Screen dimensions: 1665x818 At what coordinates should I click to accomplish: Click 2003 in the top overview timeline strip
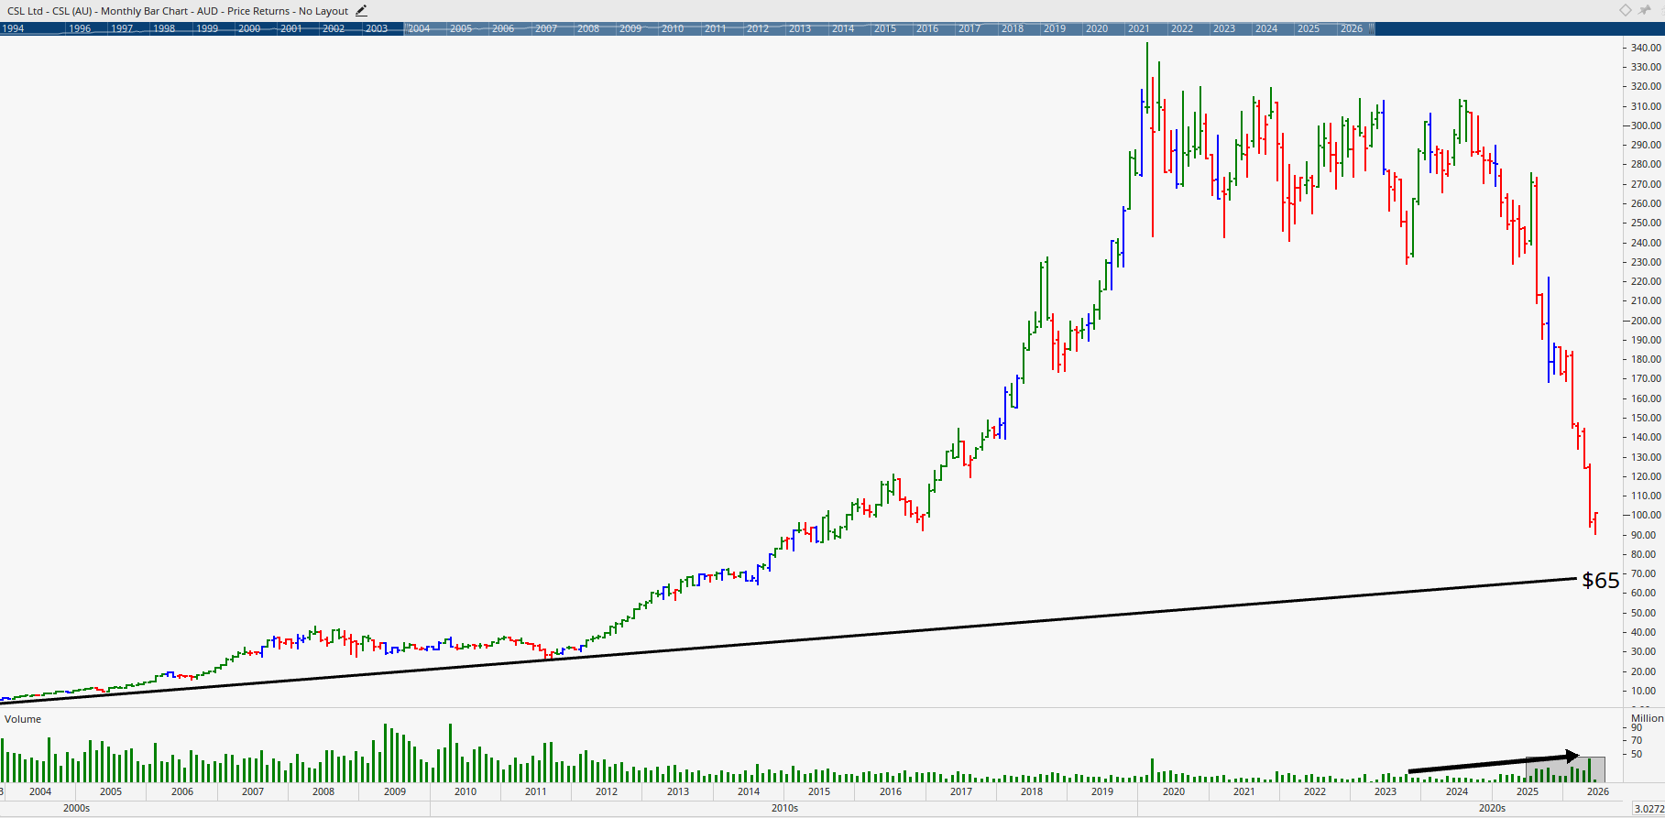[376, 28]
